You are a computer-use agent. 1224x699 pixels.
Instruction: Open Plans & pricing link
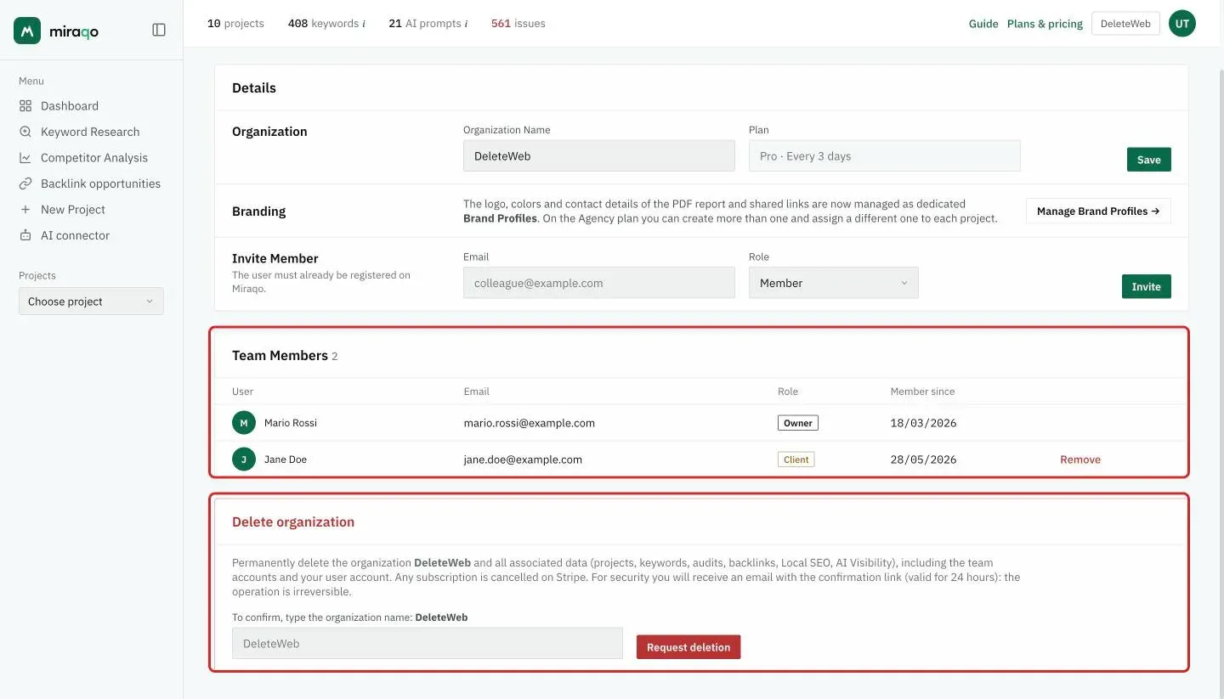(x=1045, y=24)
